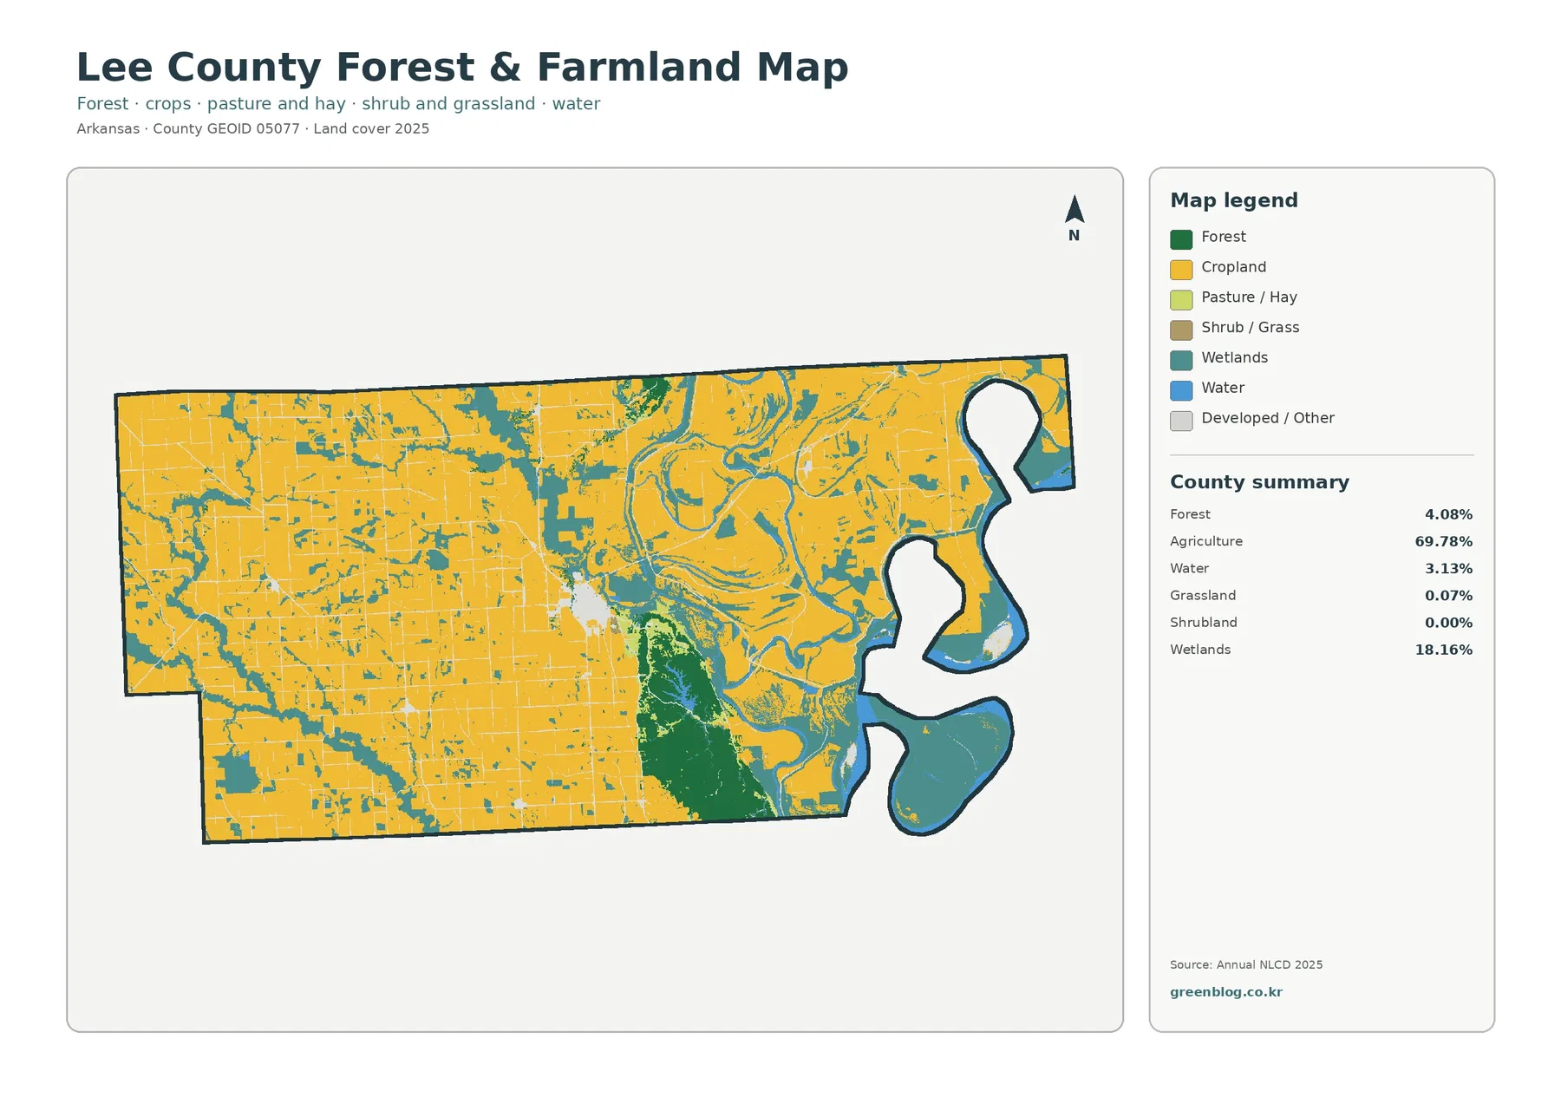Screen dimensions: 1561x1104
Task: Click the north arrow compass icon
Action: [1074, 219]
